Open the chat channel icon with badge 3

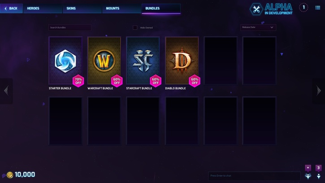(319, 172)
